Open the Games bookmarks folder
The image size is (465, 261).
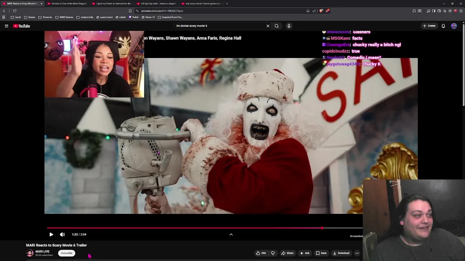pyautogui.click(x=29, y=17)
